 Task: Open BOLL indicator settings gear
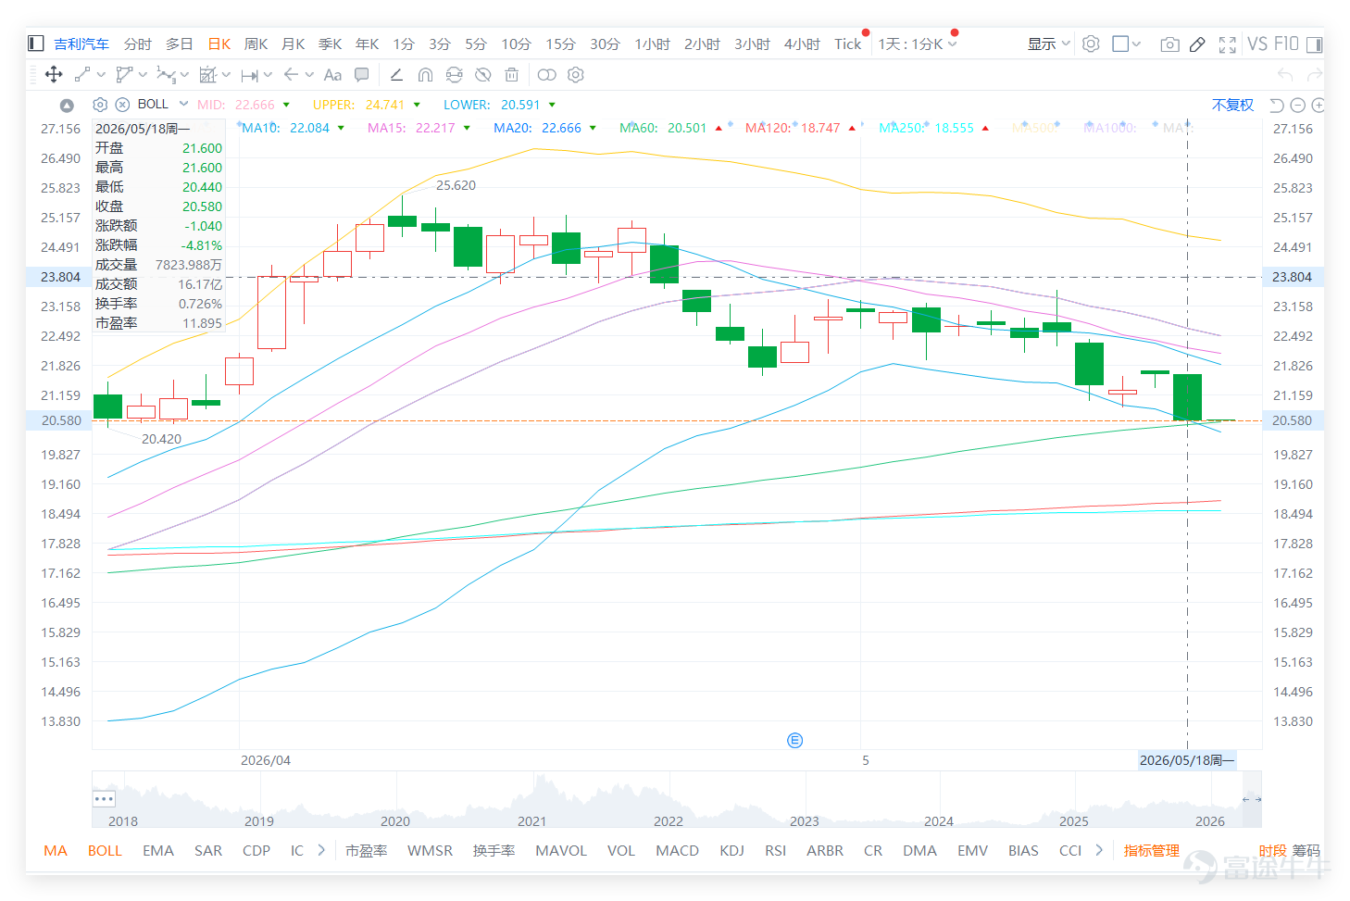101,105
